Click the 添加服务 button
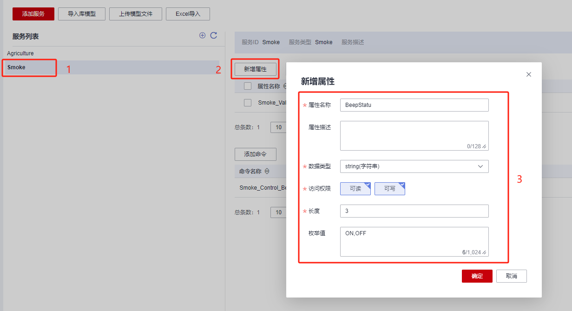The width and height of the screenshot is (572, 311). click(x=33, y=14)
